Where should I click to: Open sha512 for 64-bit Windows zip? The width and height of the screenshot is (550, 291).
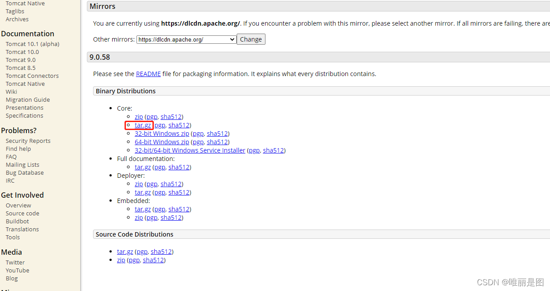pyautogui.click(x=218, y=142)
